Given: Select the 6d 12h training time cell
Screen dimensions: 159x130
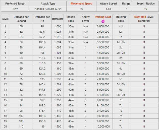Looking at the screenshot, I should (121, 95).
